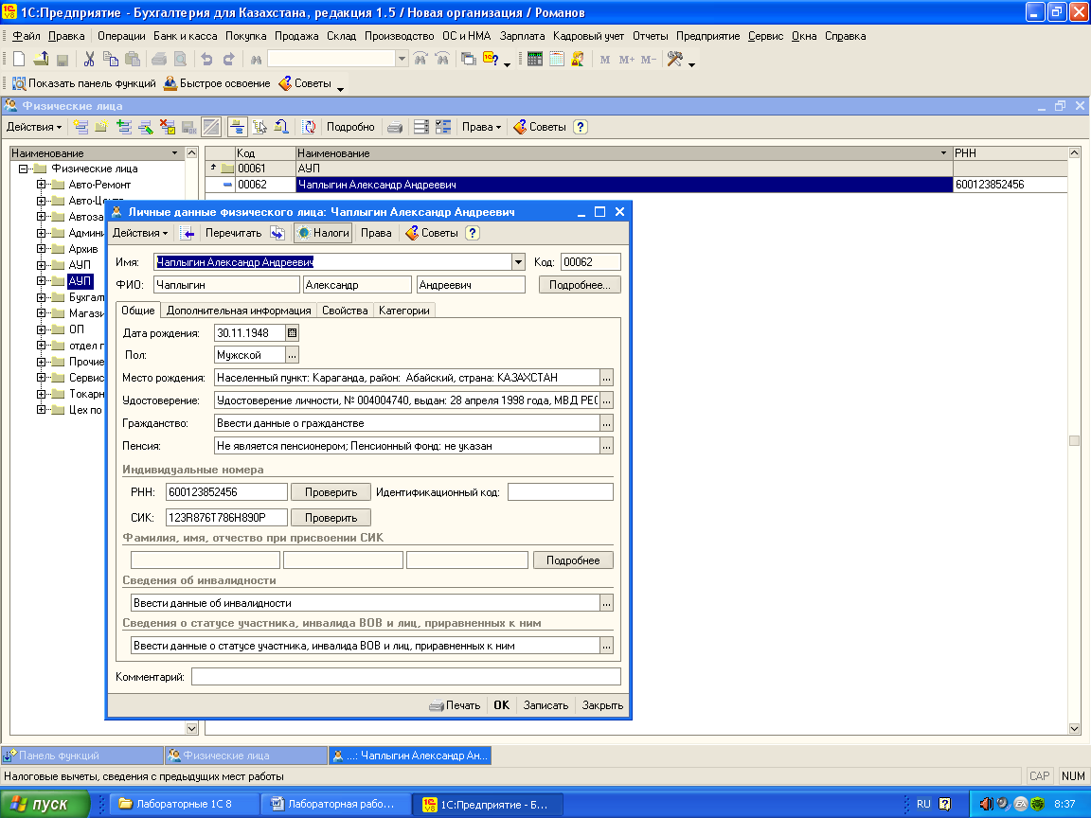
Task: Click Проверить button next to СИК
Action: click(331, 518)
